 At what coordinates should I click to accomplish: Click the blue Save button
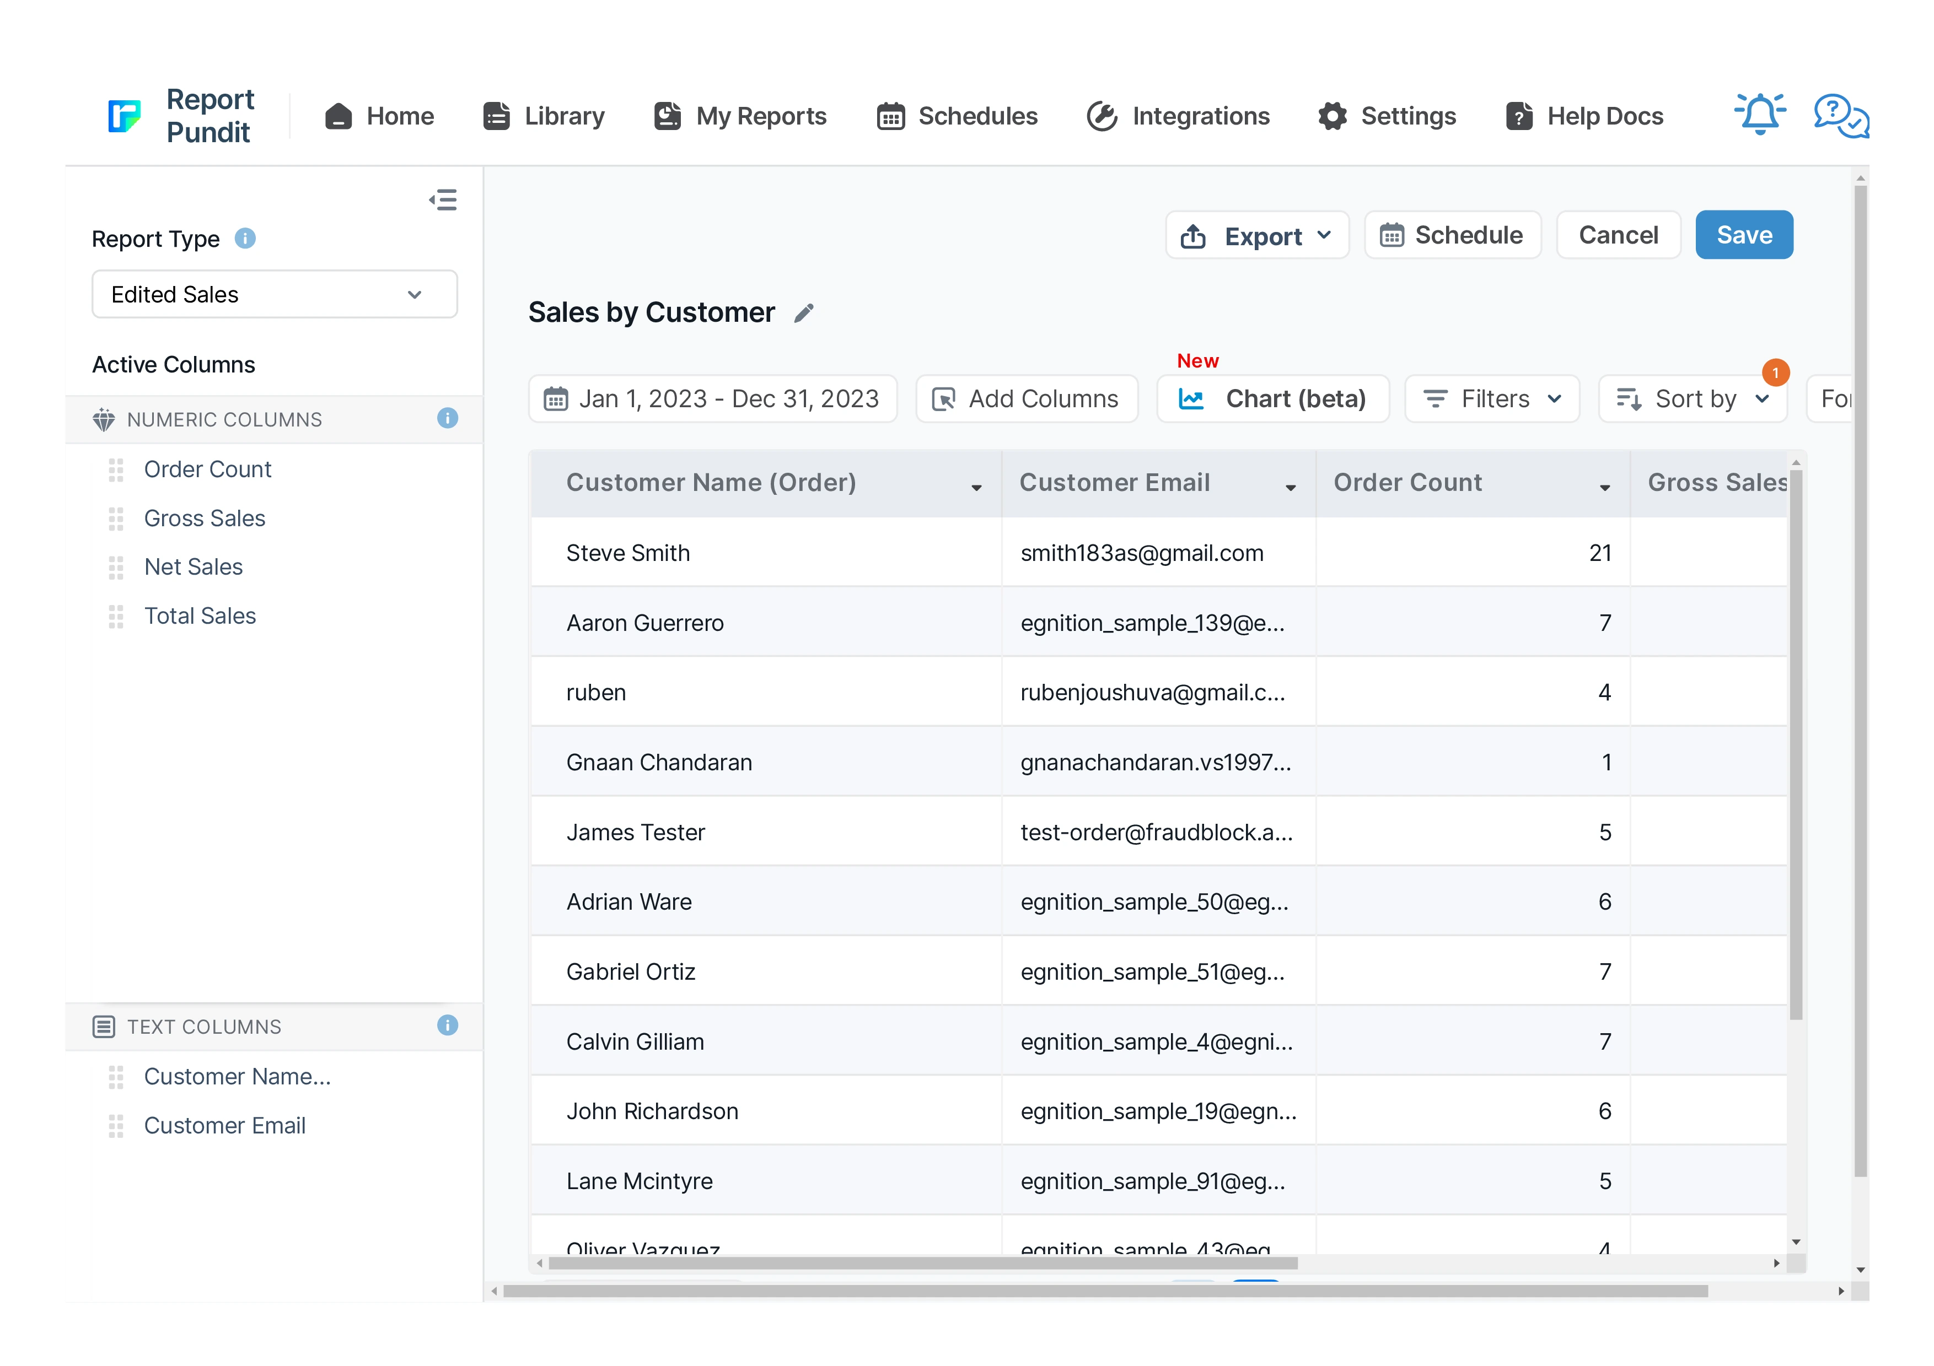coord(1744,236)
